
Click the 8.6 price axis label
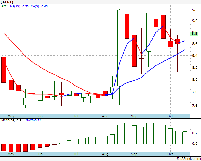pyautogui.click(x=195, y=44)
